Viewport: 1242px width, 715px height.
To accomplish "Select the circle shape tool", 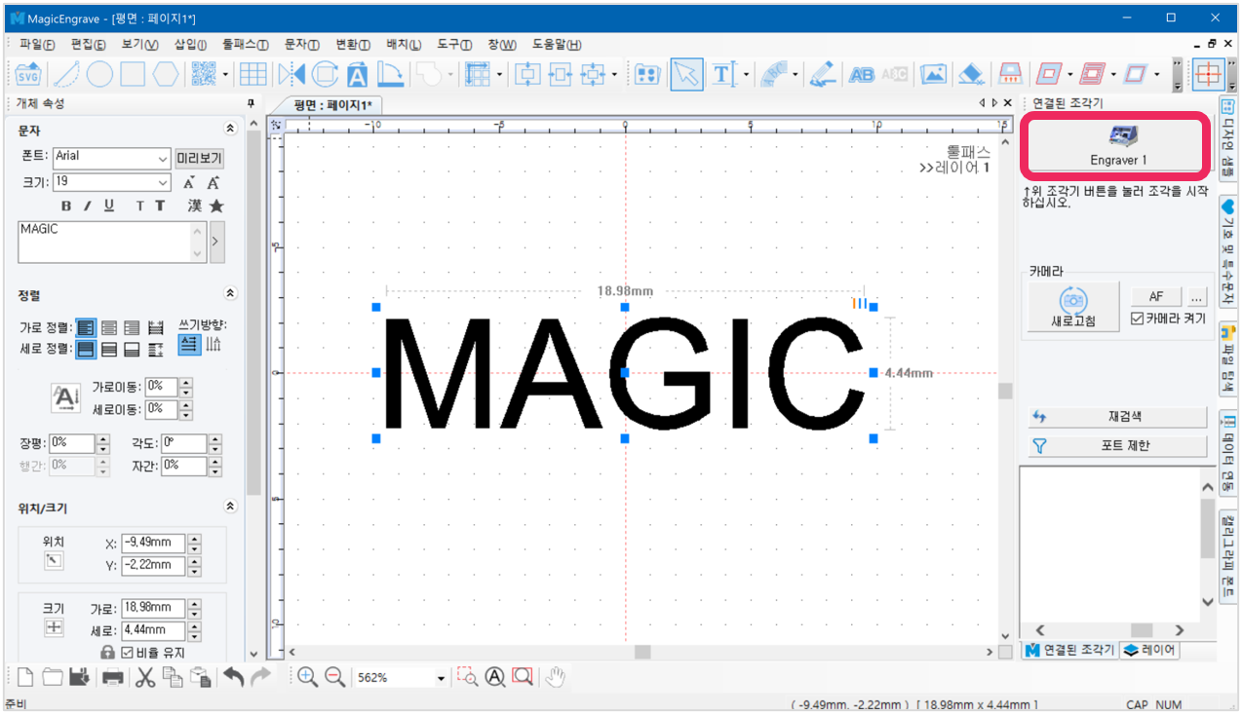I will tap(99, 74).
